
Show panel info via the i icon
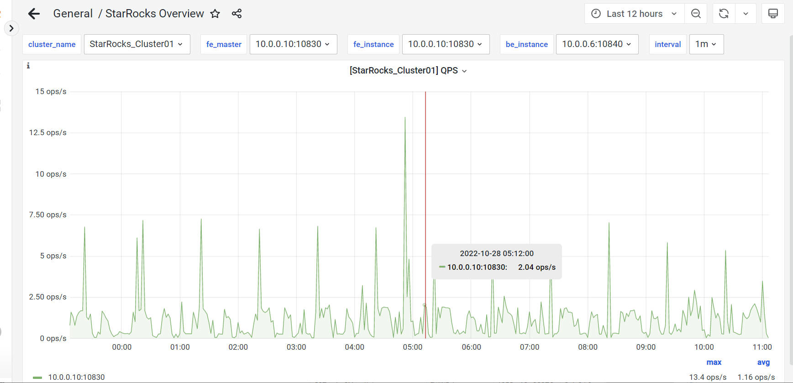(28, 66)
